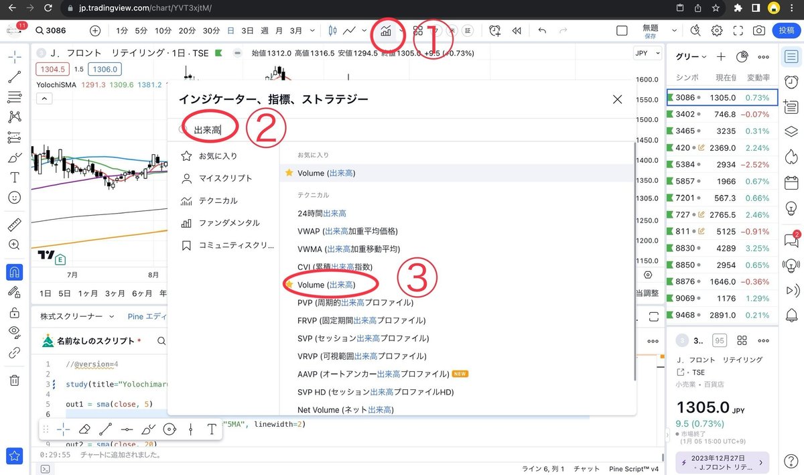
Task: Open the emoji icons tool in left sidebar
Action: click(x=14, y=198)
